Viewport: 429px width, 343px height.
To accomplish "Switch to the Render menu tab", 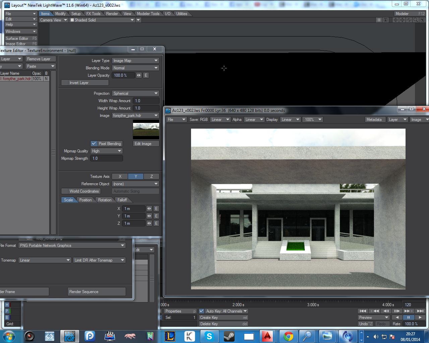I will [112, 14].
